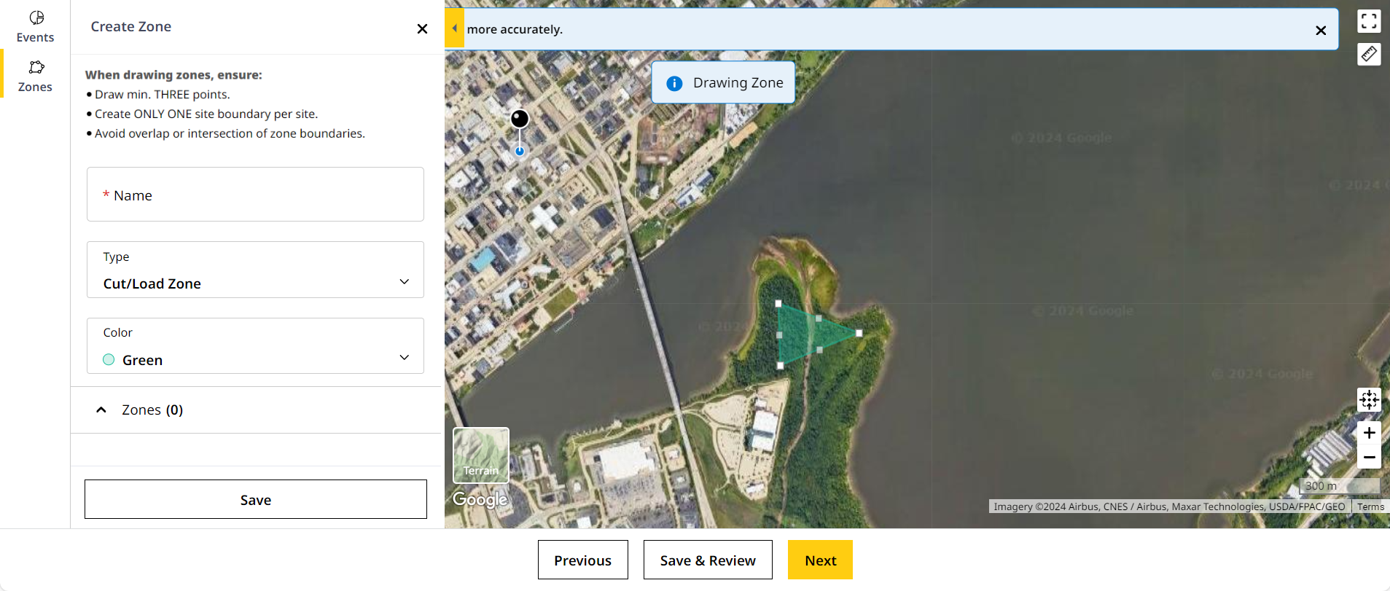Collapse the yellow hint banner arrow
Screen dimensions: 1390x591
pos(454,29)
